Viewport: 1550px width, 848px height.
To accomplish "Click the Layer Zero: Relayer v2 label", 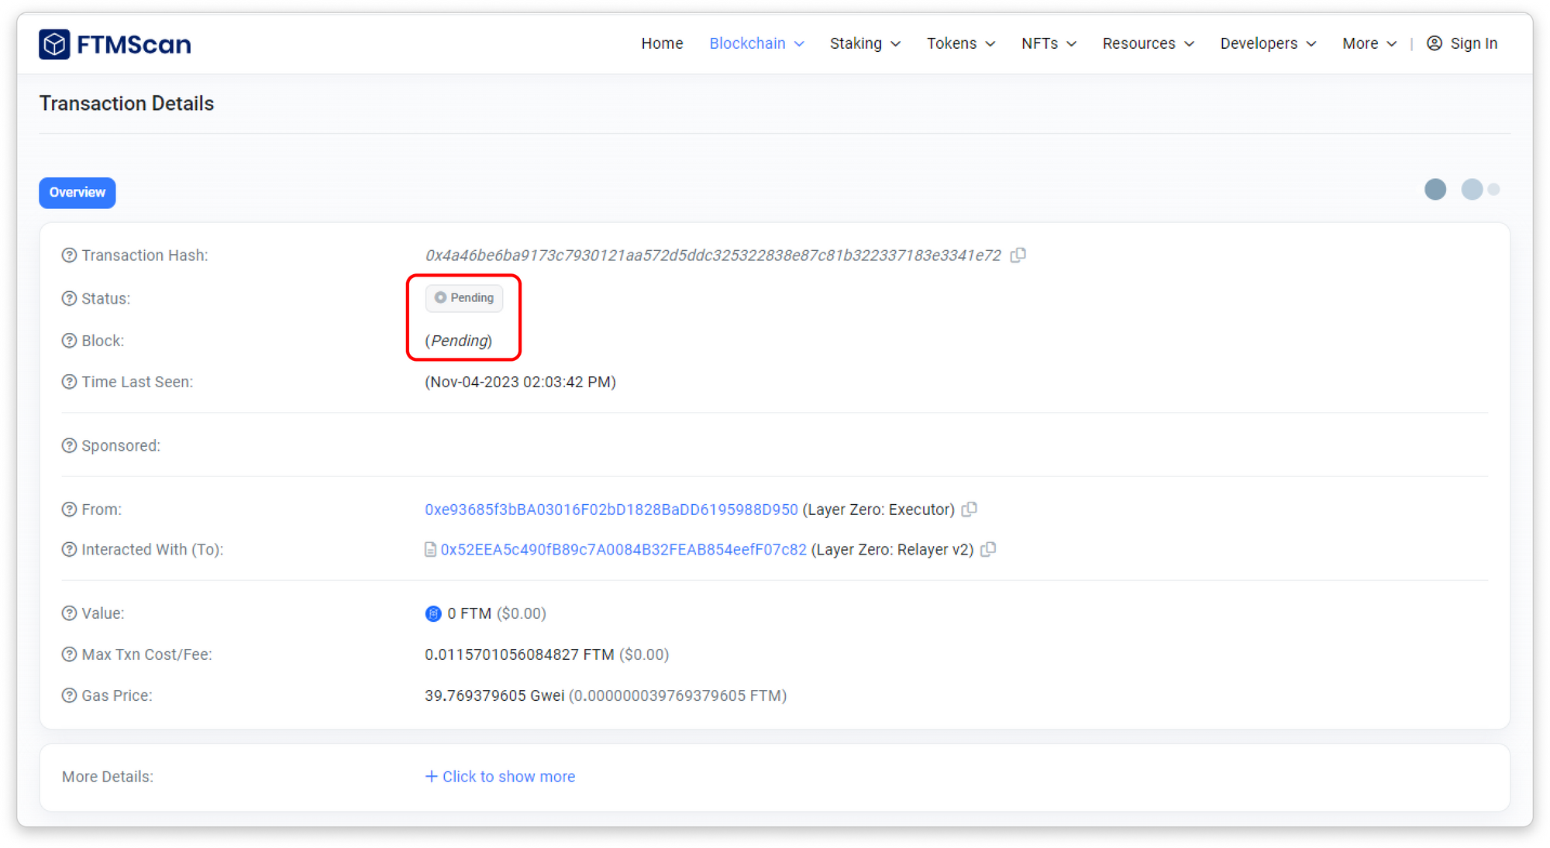I will 892,549.
